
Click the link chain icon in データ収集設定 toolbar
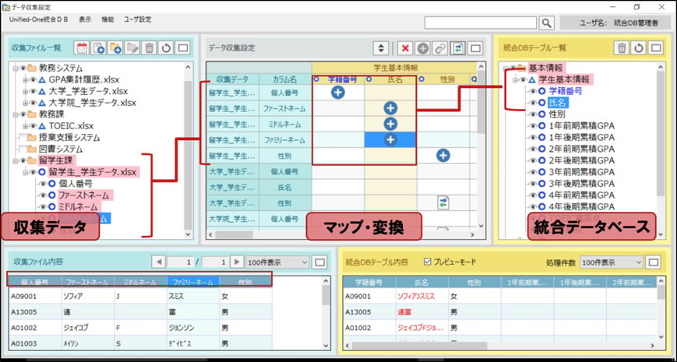(441, 48)
